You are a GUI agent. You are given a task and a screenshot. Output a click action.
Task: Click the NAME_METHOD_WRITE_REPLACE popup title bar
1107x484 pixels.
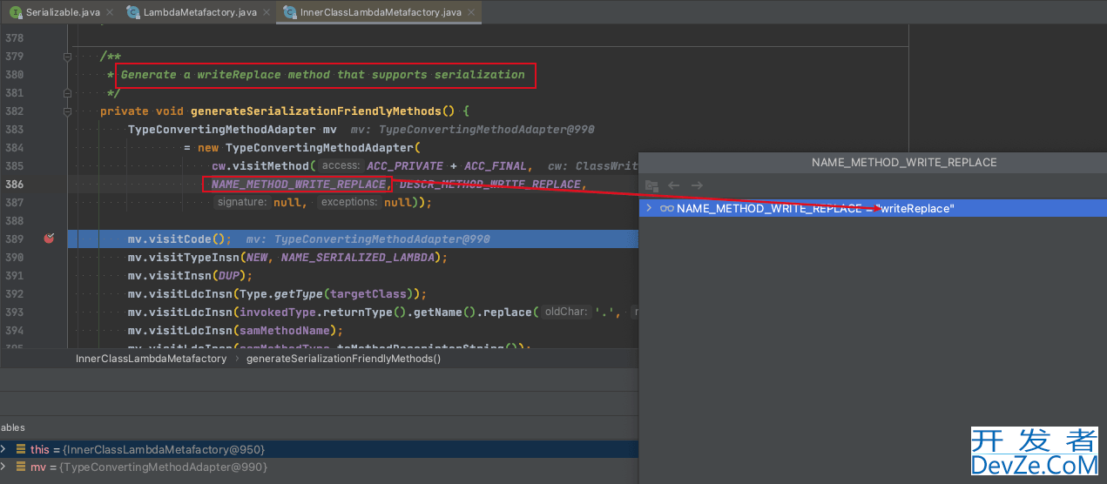pyautogui.click(x=873, y=163)
